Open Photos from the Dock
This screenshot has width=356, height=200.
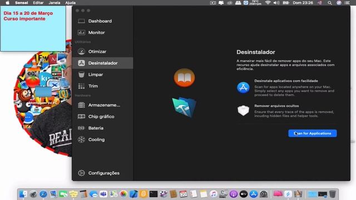pos(123,194)
